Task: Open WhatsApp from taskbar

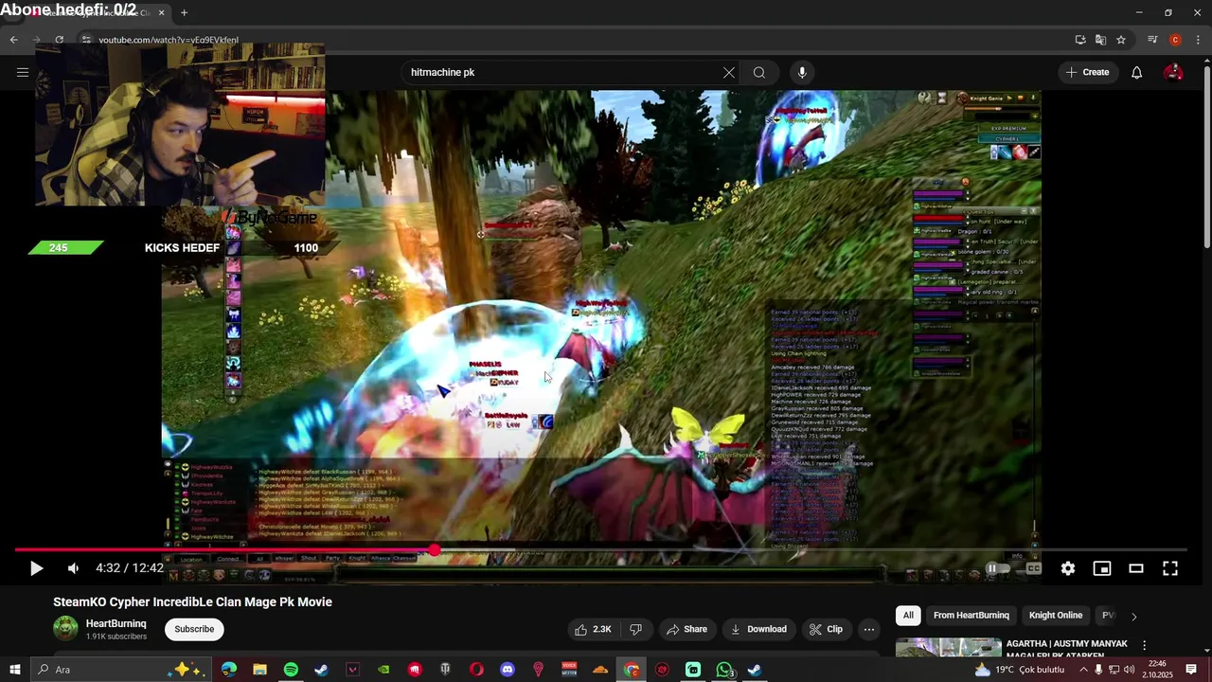Action: pyautogui.click(x=724, y=670)
